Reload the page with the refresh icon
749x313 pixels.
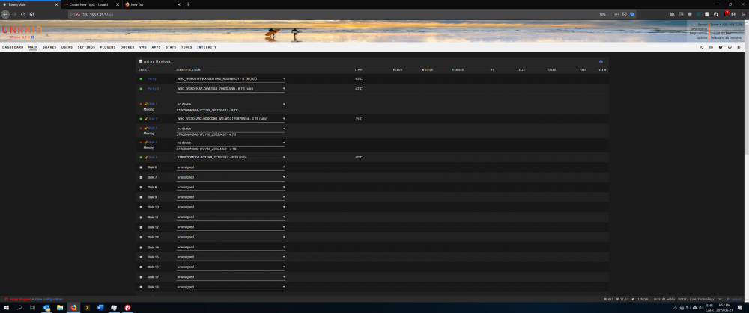[23, 14]
